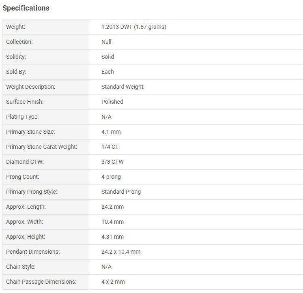Screen dimensions: 303x293
Task: Click the Collection value Null
Action: (x=106, y=42)
